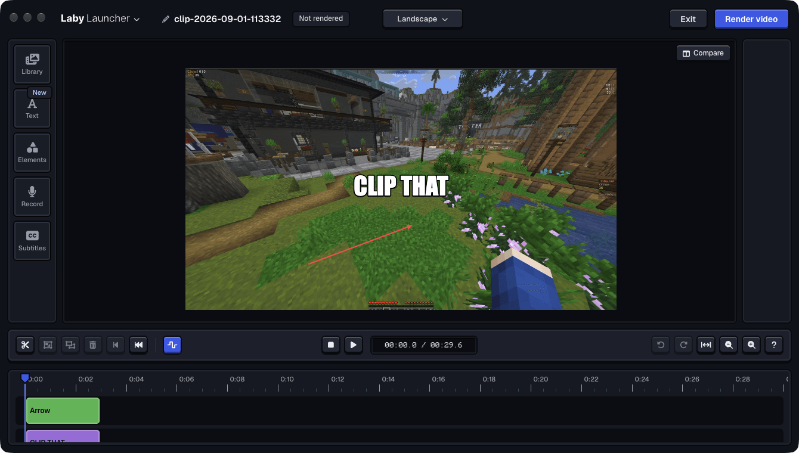Screen dimensions: 799x453
Task: Open the Laby Launcher dropdown menu
Action: tap(100, 18)
